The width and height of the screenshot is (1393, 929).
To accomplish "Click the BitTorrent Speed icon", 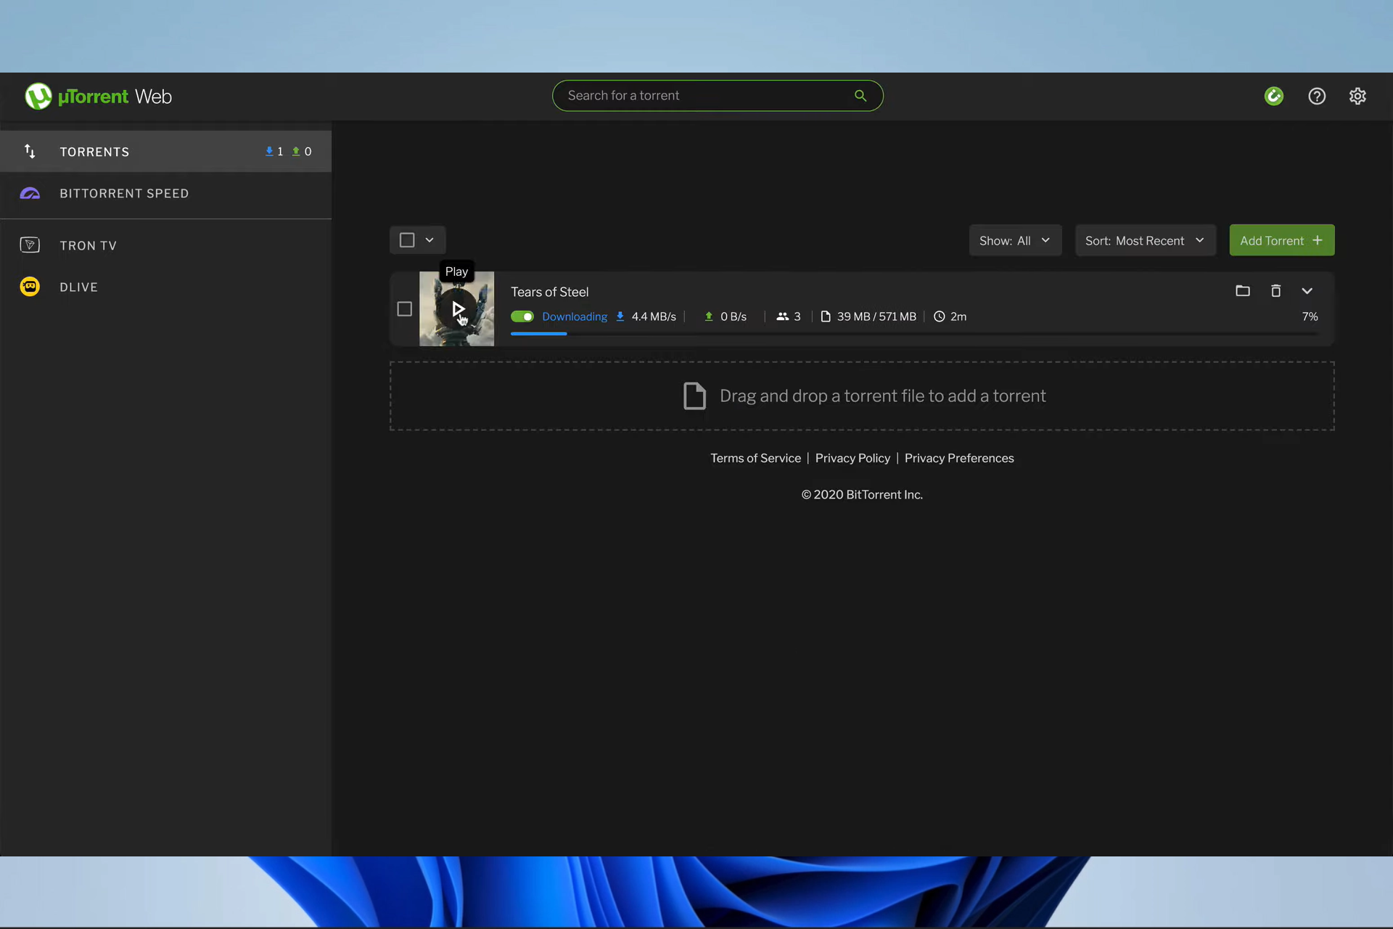I will pyautogui.click(x=28, y=193).
